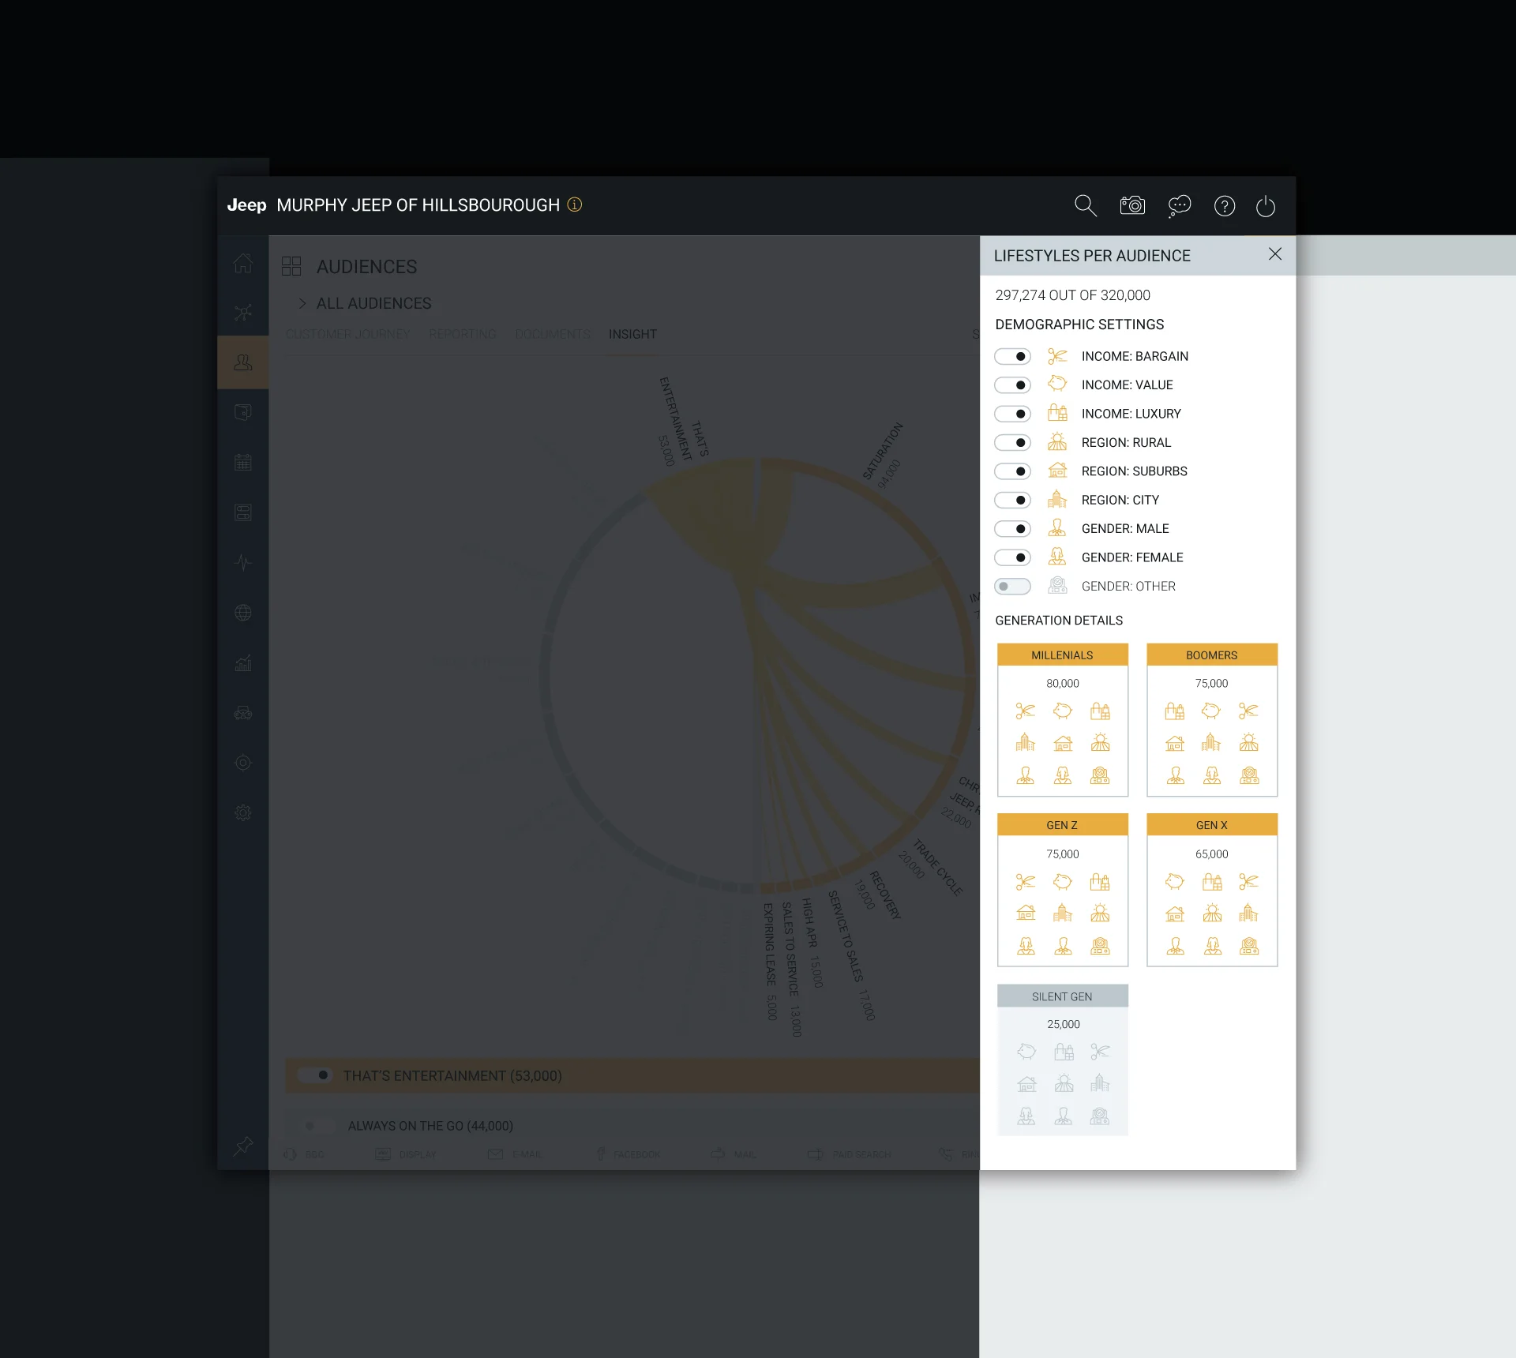Open the globe sidebar icon

coord(243,613)
